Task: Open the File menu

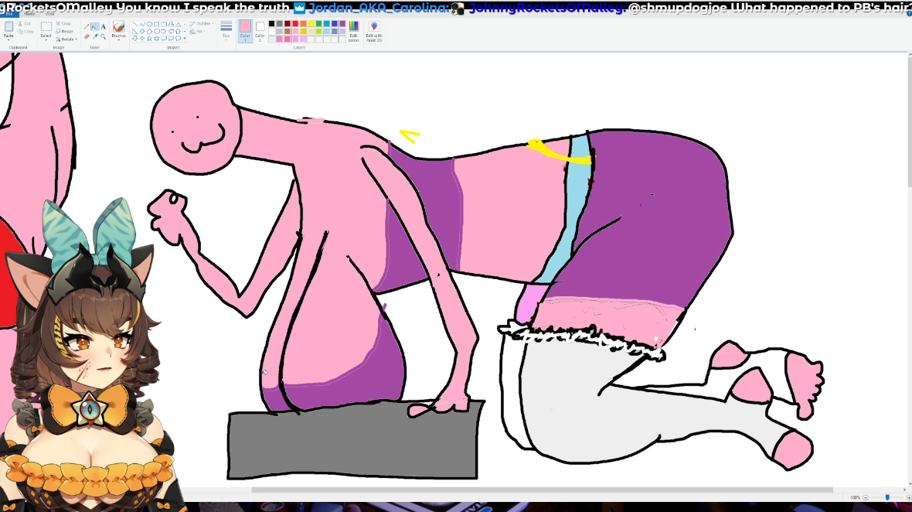Action: (x=8, y=14)
